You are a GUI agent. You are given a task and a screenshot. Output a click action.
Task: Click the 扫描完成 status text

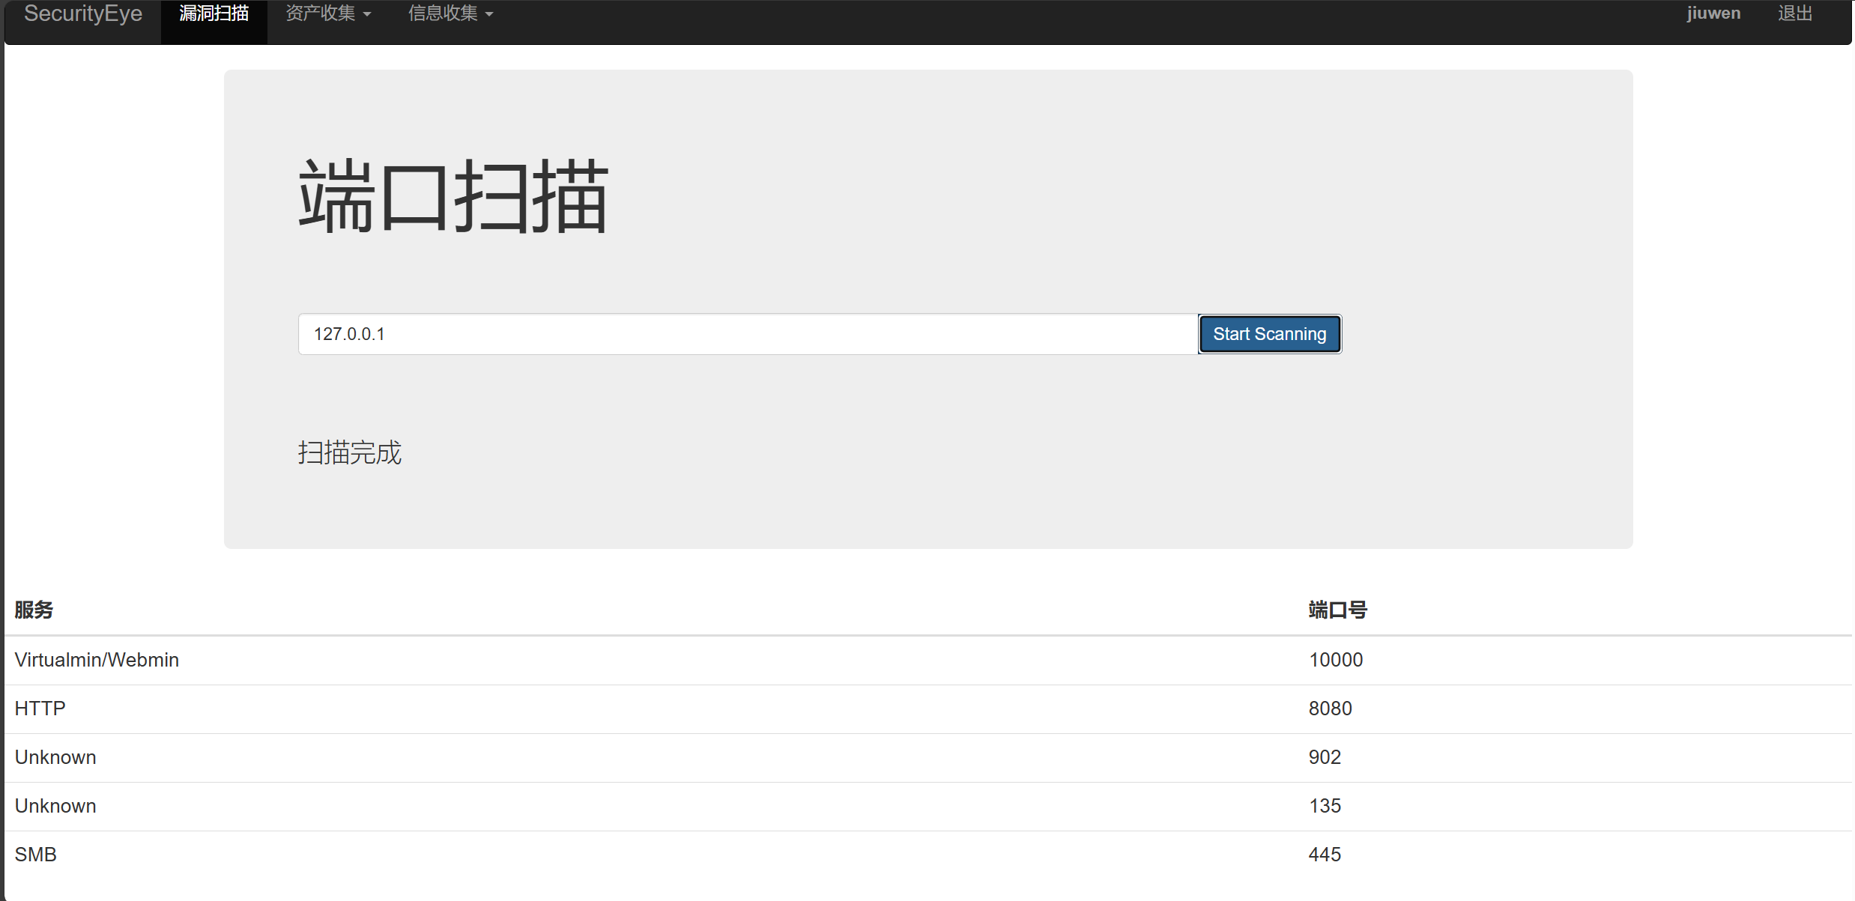click(x=349, y=452)
